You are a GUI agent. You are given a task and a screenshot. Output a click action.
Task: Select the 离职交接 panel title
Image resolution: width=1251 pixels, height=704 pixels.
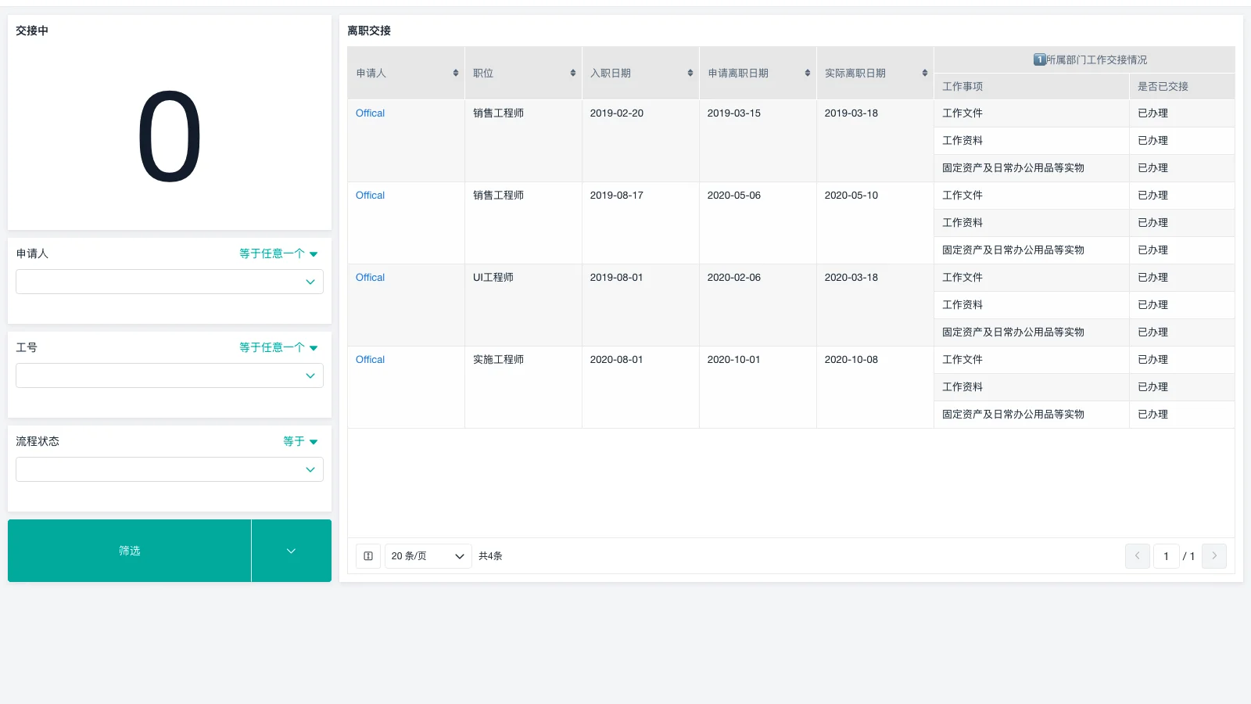(x=369, y=31)
